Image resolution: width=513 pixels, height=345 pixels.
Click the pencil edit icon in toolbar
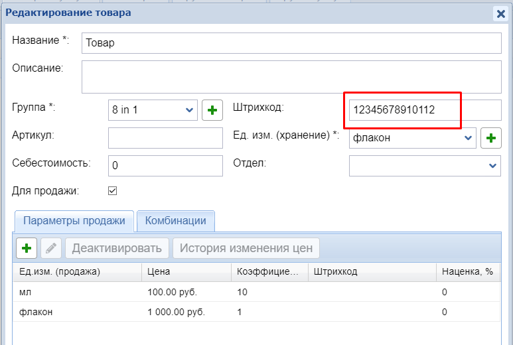(x=51, y=248)
